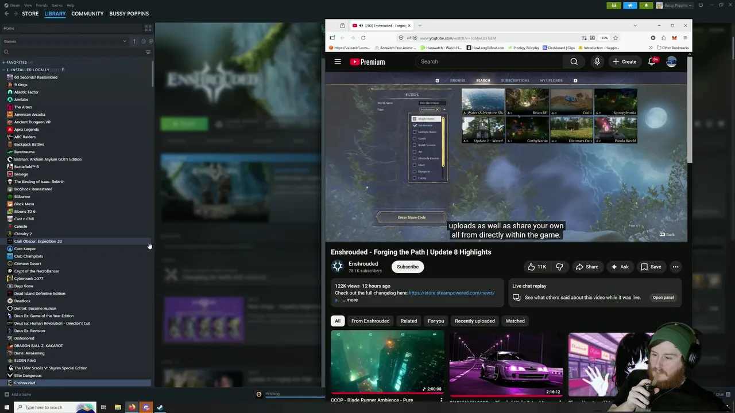Click the Share button under the video
Image resolution: width=735 pixels, height=413 pixels.
587,267
